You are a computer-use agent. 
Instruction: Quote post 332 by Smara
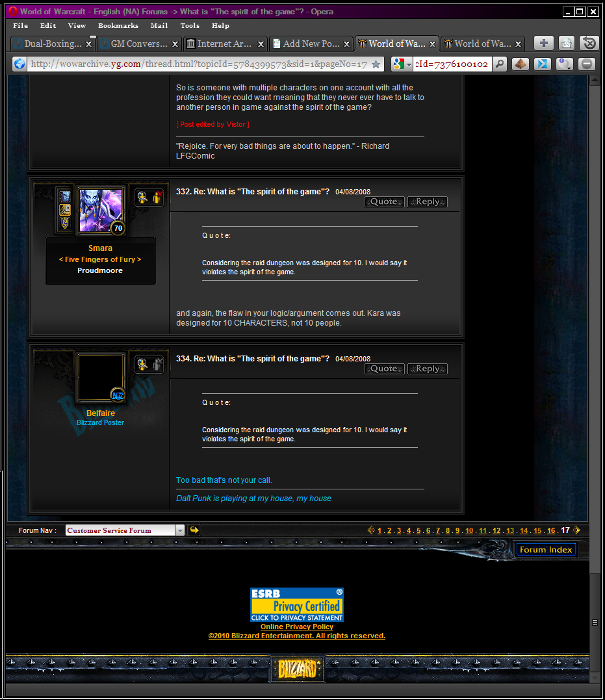pos(385,201)
